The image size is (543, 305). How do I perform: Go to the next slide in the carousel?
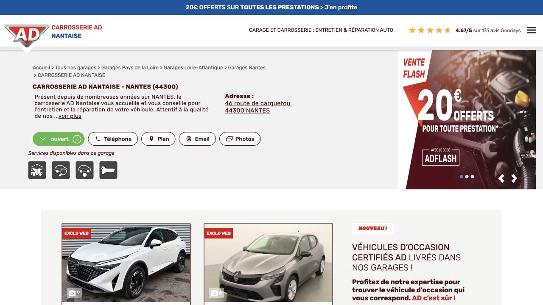pos(515,179)
